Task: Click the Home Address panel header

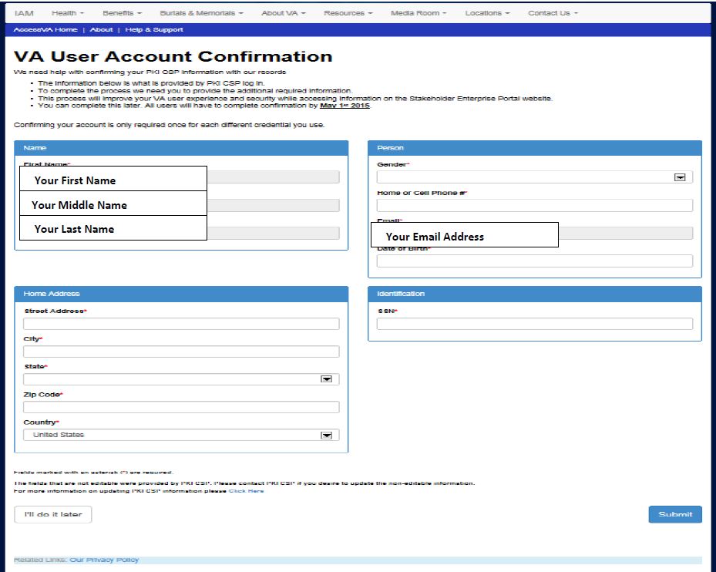Action: [x=181, y=294]
